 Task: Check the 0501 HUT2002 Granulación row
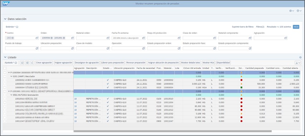tap(5, 95)
